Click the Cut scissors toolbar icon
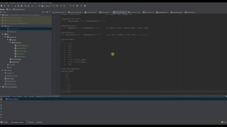 (15, 6)
